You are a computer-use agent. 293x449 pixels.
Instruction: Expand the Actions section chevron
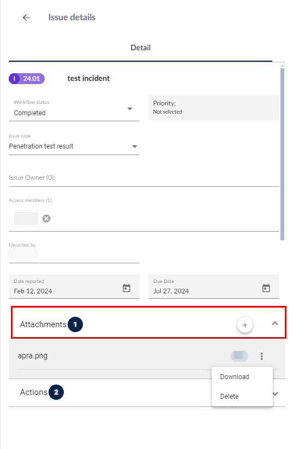(x=276, y=393)
